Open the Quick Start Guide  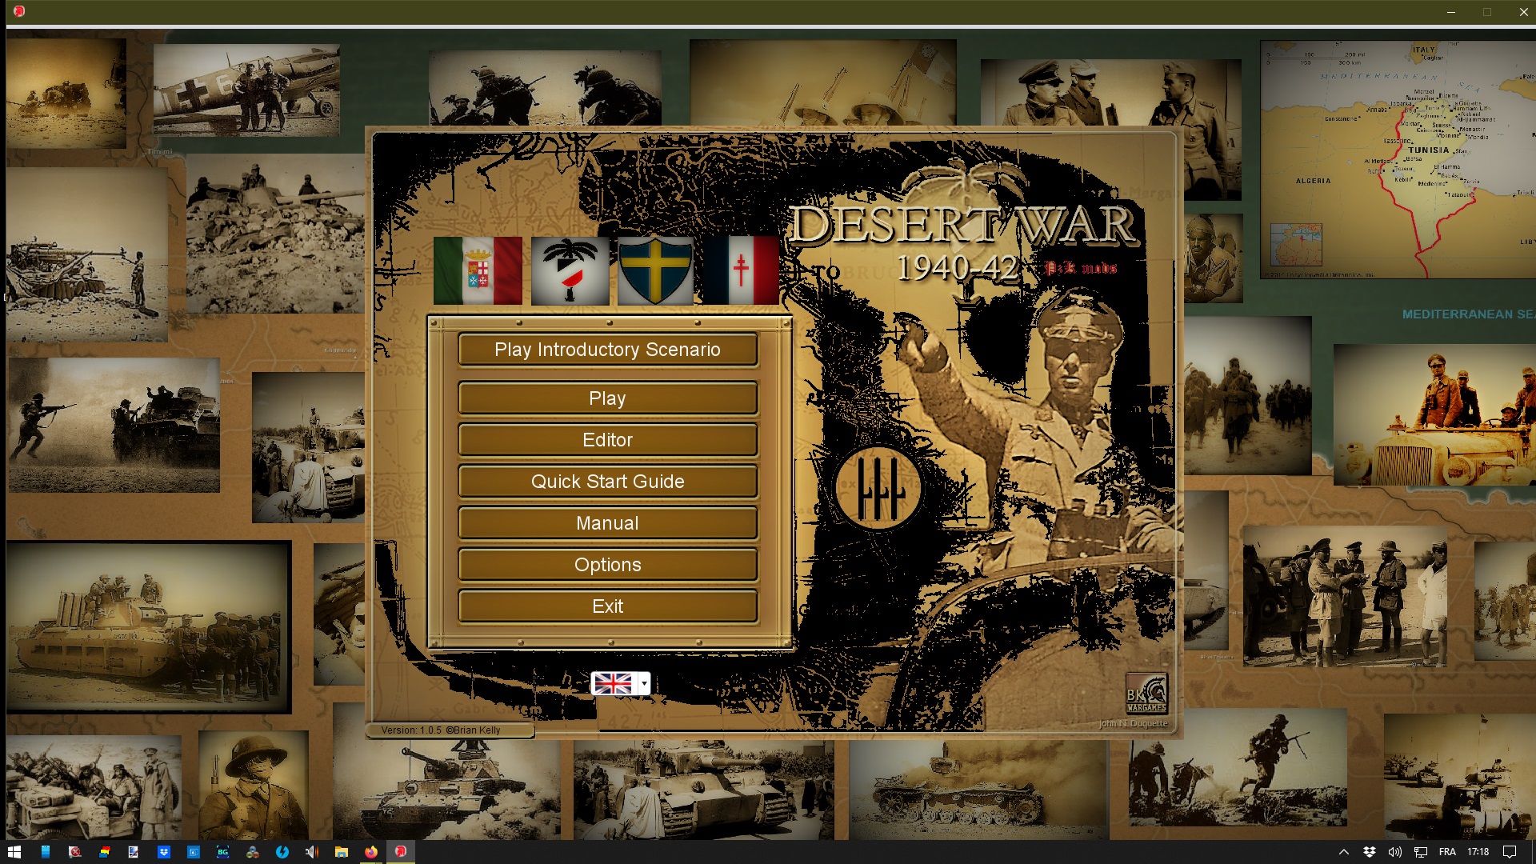pos(607,482)
